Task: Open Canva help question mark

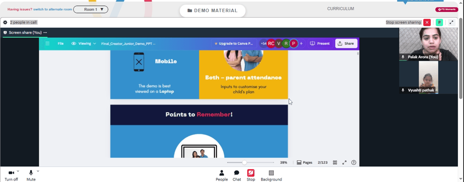Action: [x=354, y=162]
